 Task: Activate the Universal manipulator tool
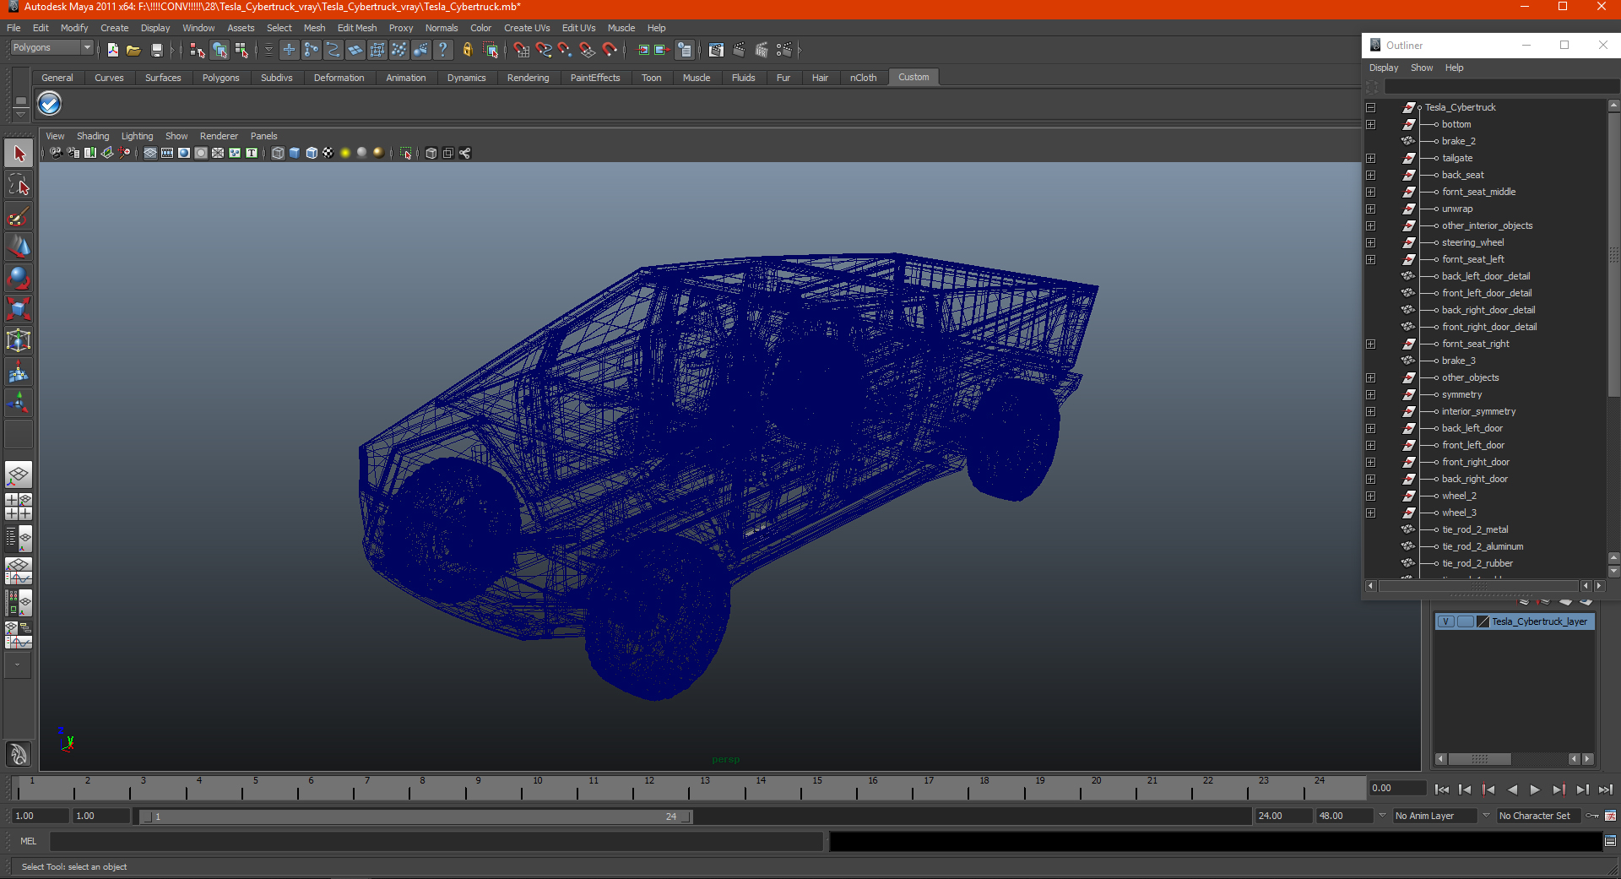(19, 340)
